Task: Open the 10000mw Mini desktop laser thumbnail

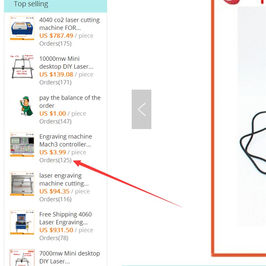Action: (22, 67)
